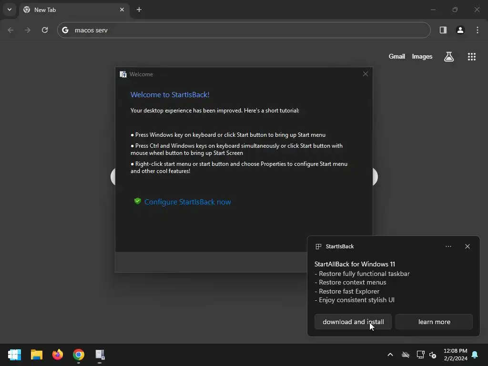The image size is (488, 366).
Task: Open the Chrome tab search dropdown
Action: point(10,10)
